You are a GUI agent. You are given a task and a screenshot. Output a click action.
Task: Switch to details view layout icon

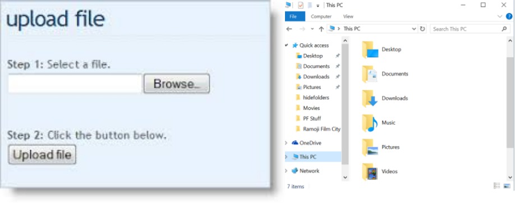pyautogui.click(x=496, y=186)
